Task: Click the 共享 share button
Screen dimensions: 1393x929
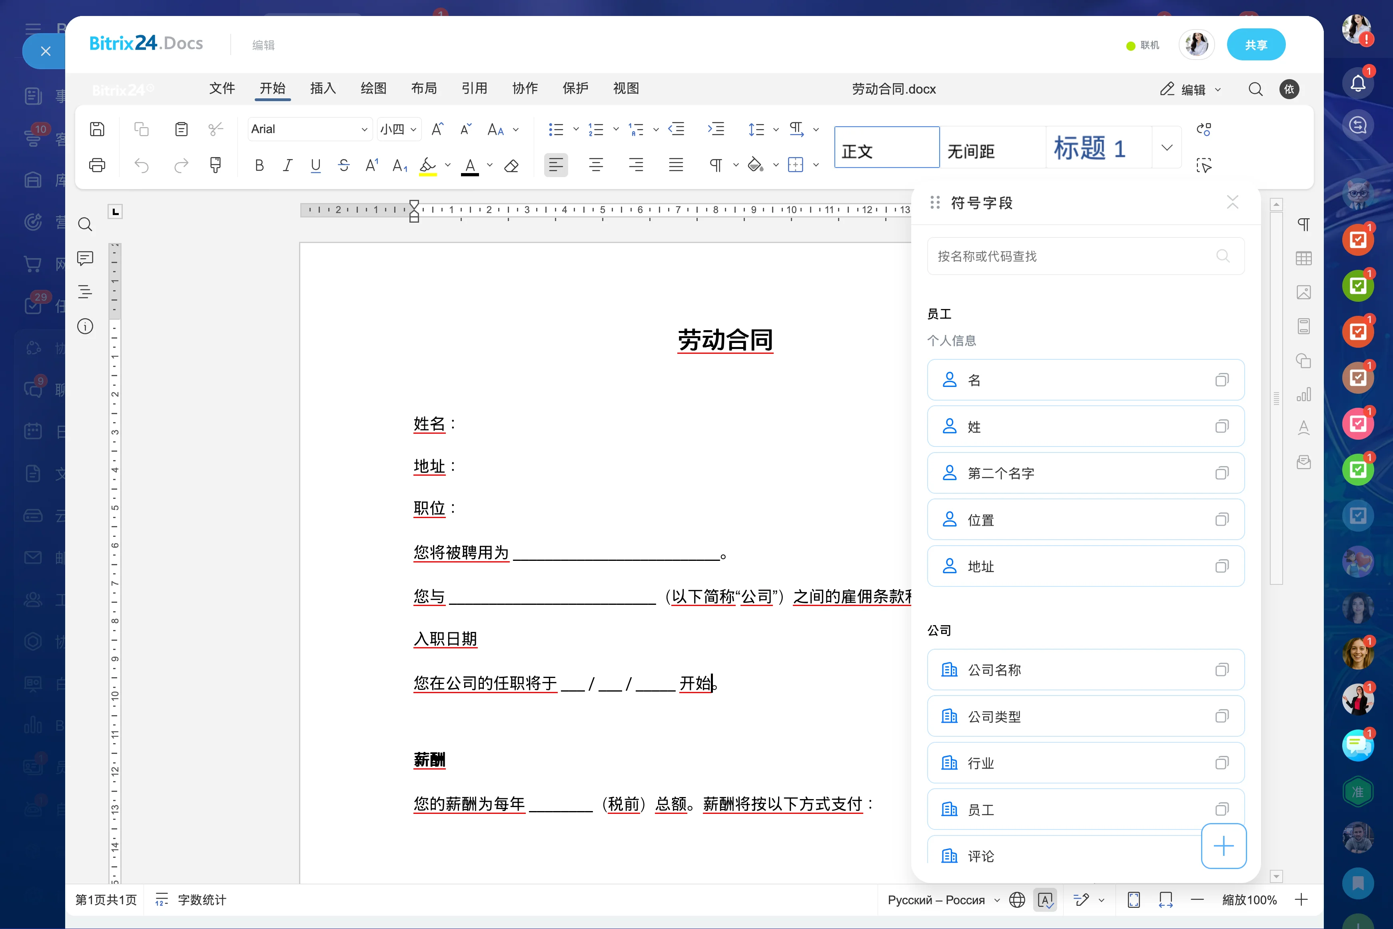Action: (x=1255, y=45)
